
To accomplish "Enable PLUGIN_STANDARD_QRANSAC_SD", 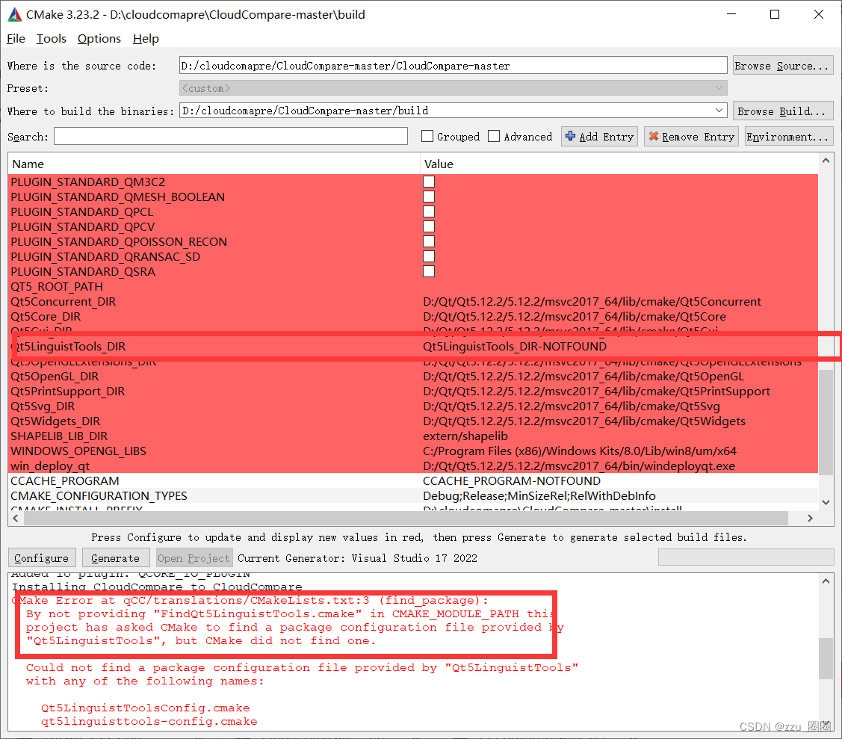I will [428, 256].
